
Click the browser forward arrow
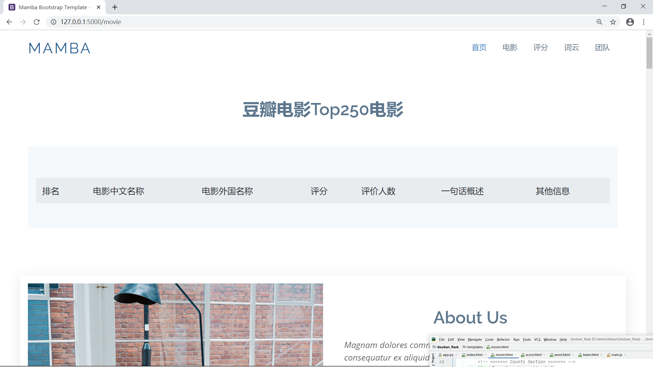(23, 22)
